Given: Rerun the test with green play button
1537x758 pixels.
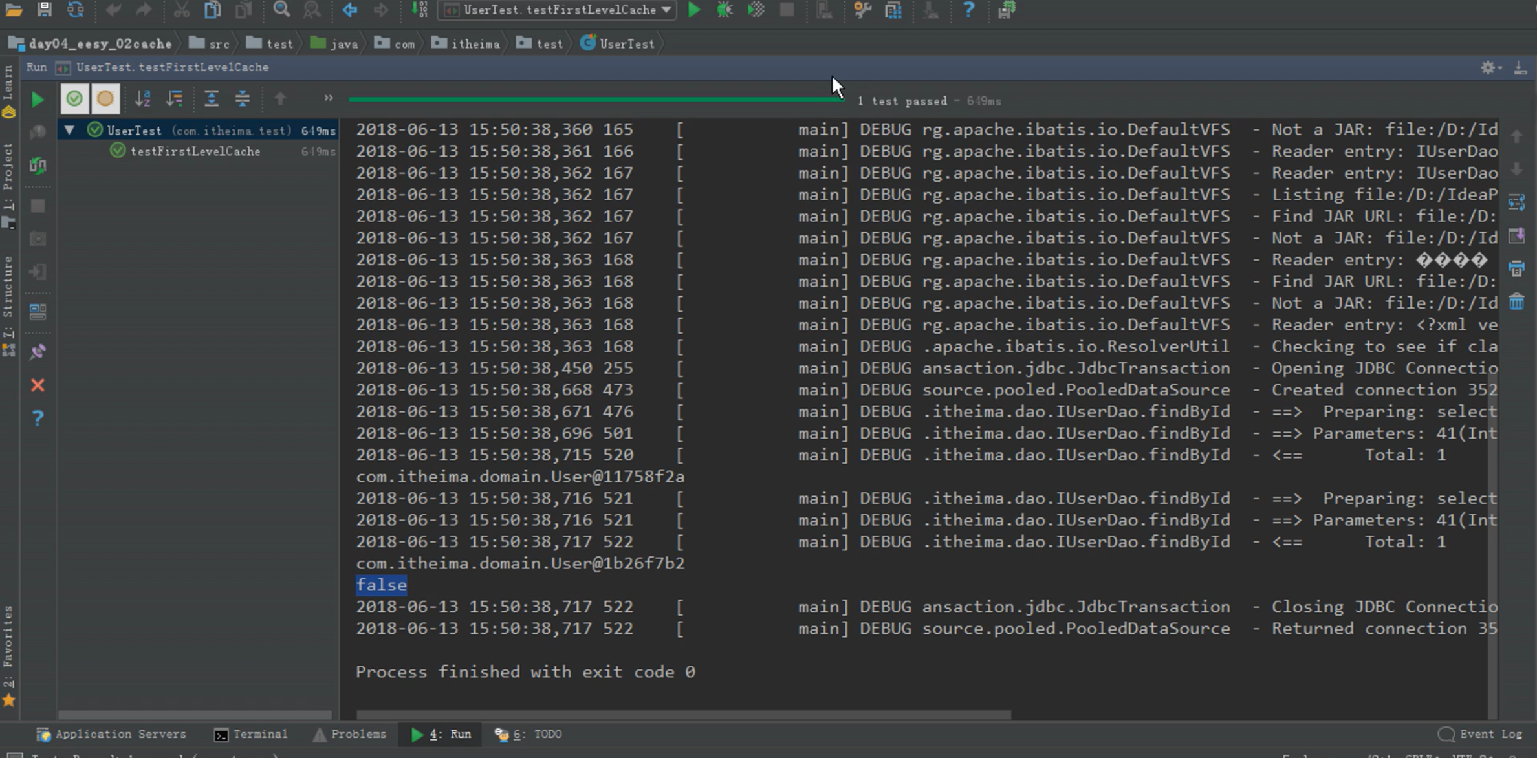Looking at the screenshot, I should pos(38,99).
